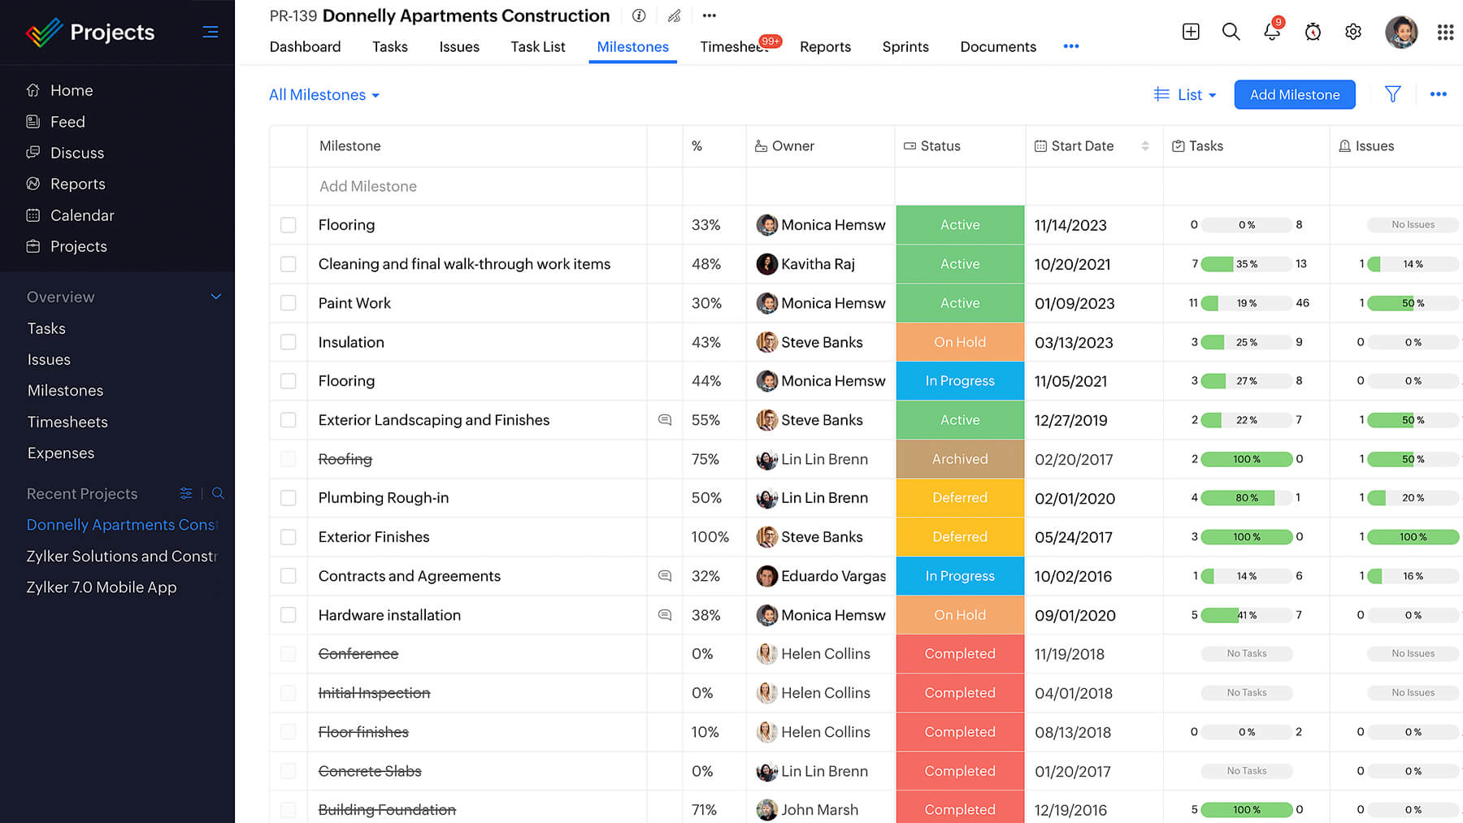1463x823 pixels.
Task: Click the quick-add plus icon
Action: click(1191, 32)
